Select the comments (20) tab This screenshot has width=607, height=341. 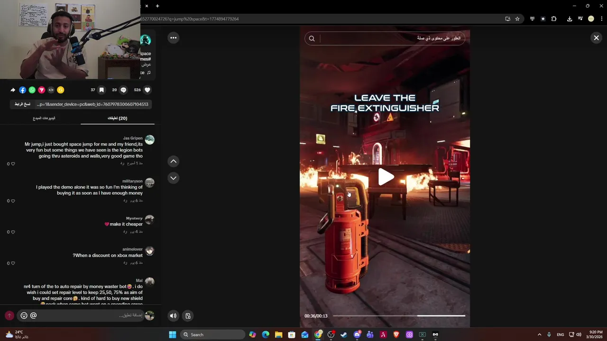[x=118, y=118]
